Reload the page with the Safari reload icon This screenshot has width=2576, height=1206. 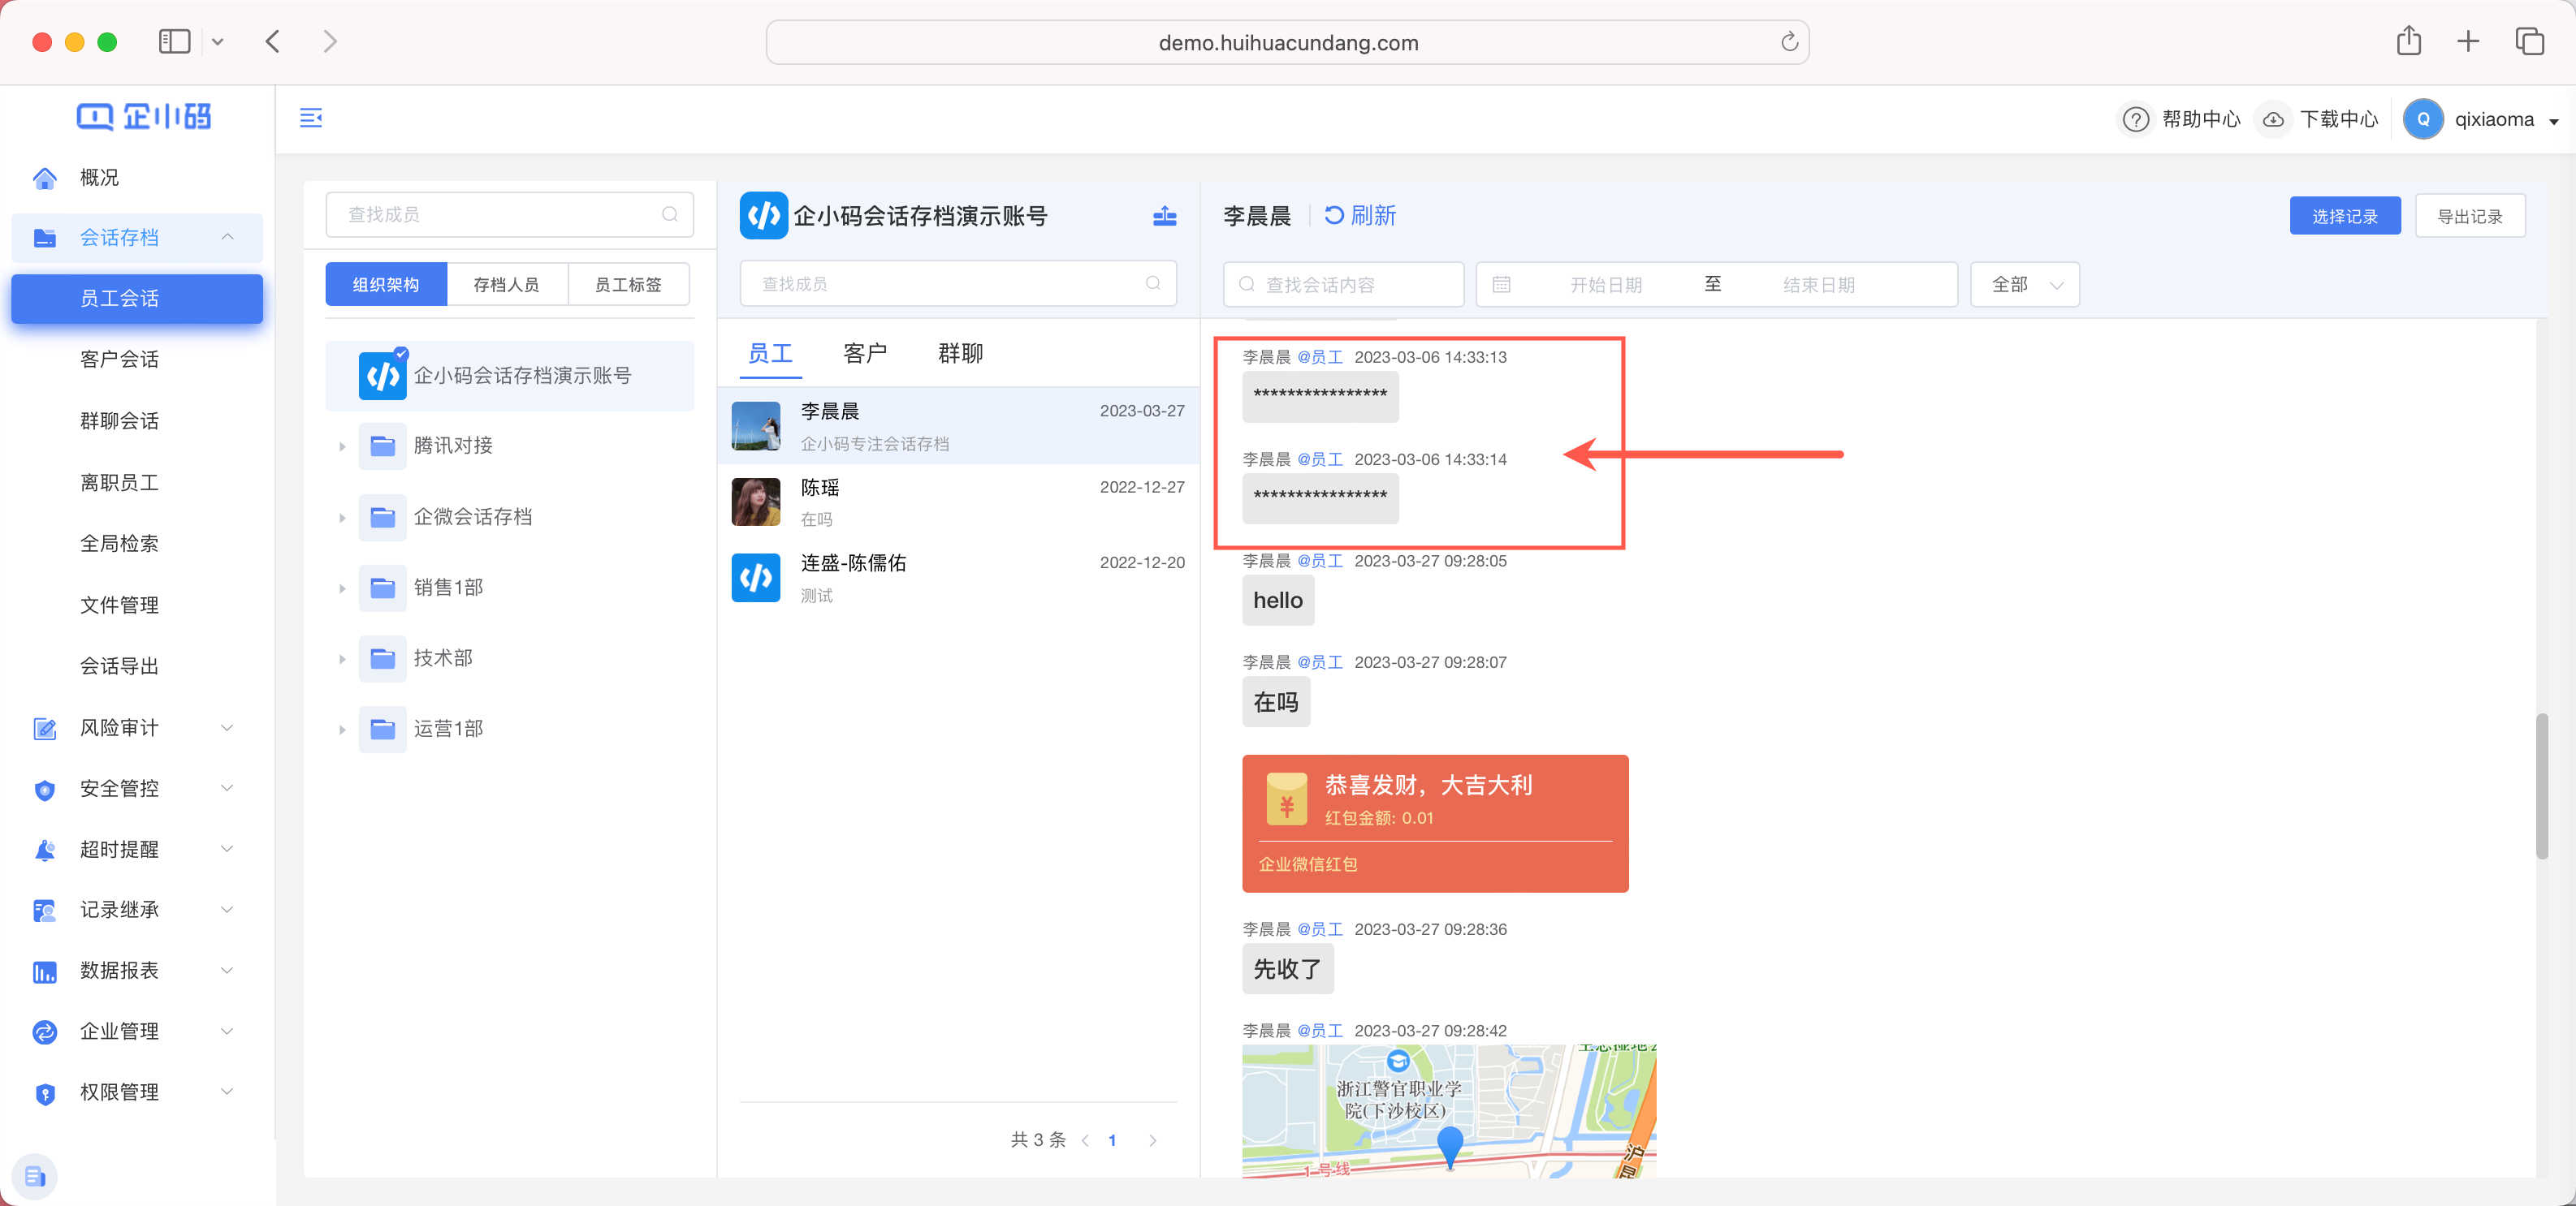pos(1789,42)
